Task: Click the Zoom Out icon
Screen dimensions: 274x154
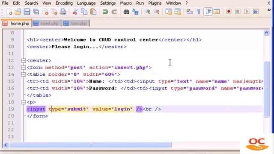Action: 156,12
